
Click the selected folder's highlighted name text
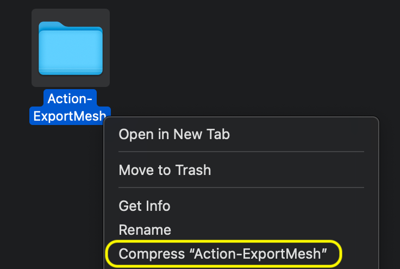(69, 107)
